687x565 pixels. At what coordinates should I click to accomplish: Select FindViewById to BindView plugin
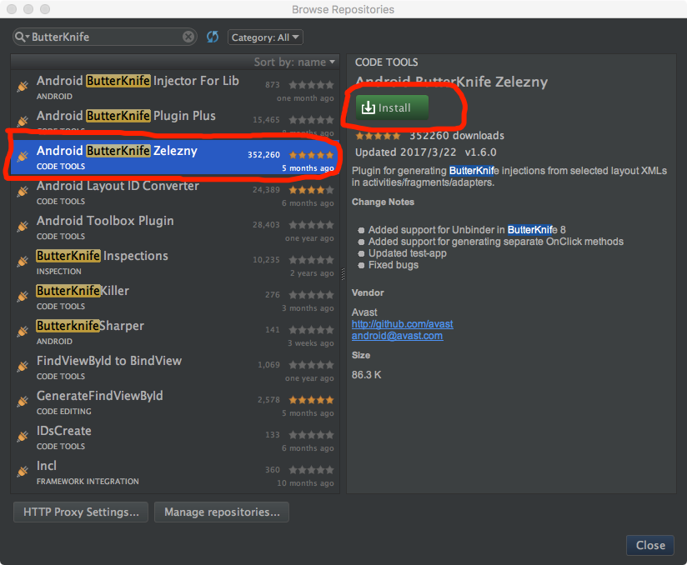click(x=175, y=367)
